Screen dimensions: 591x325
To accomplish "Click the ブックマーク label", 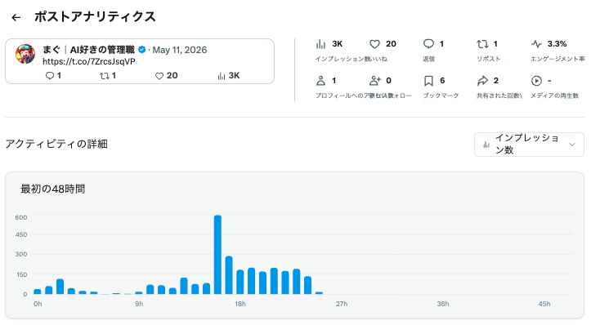I will click(x=441, y=96).
